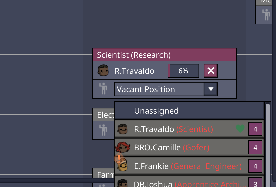The width and height of the screenshot is (276, 187).
Task: Click R.Travaldo's portrait in Scientist panel
Action: (x=103, y=71)
